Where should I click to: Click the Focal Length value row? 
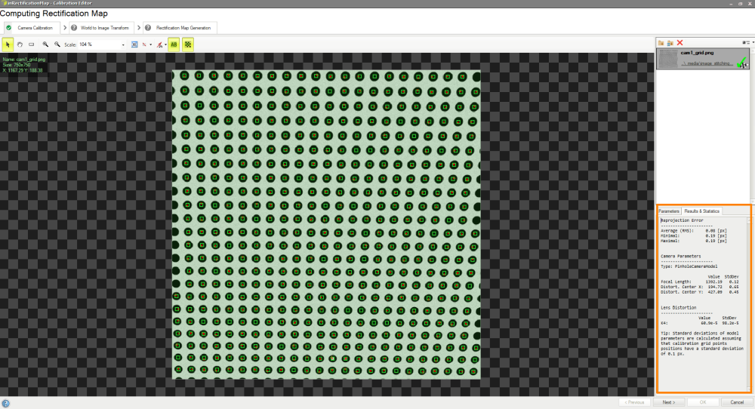(700, 282)
